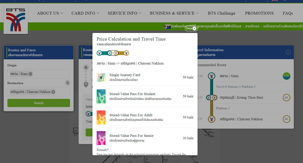Click the BTS logo
The image size is (303, 163).
[x=16, y=20]
